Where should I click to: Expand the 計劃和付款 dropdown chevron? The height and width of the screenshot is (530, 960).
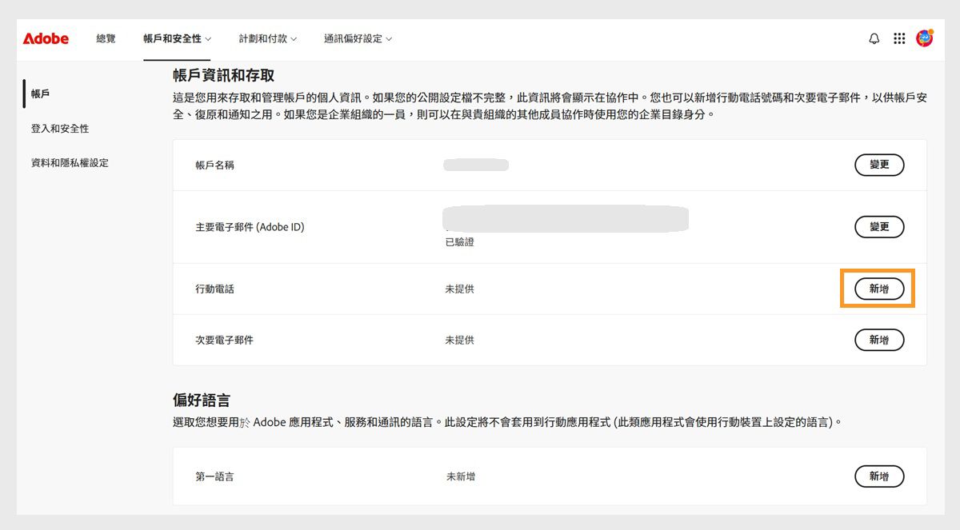coord(293,38)
